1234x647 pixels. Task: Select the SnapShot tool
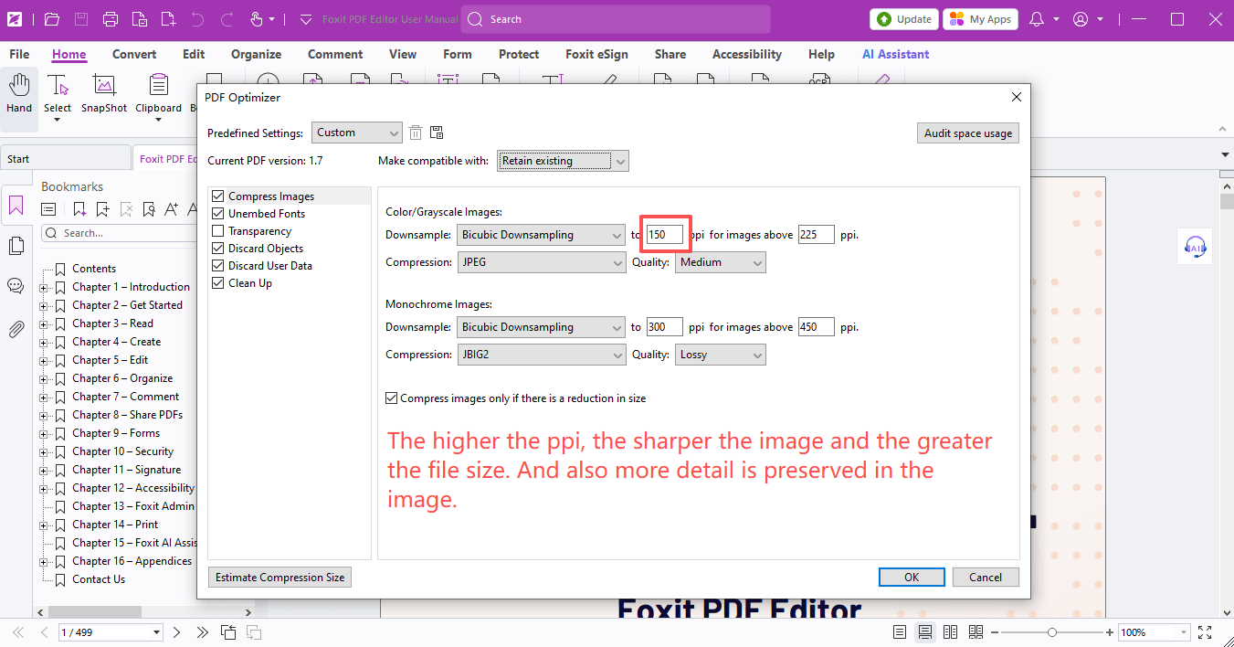coord(104,94)
